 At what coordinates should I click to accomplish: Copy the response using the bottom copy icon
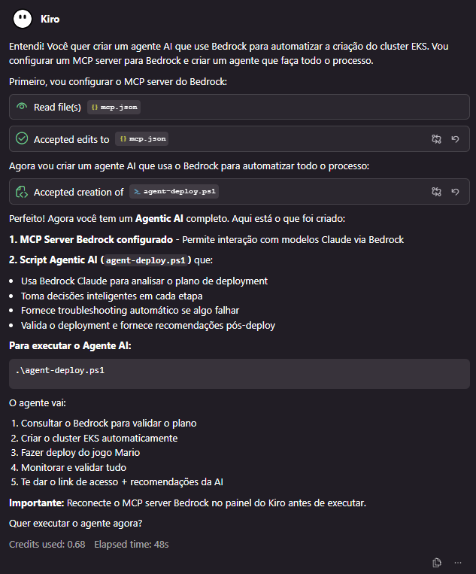(x=437, y=562)
